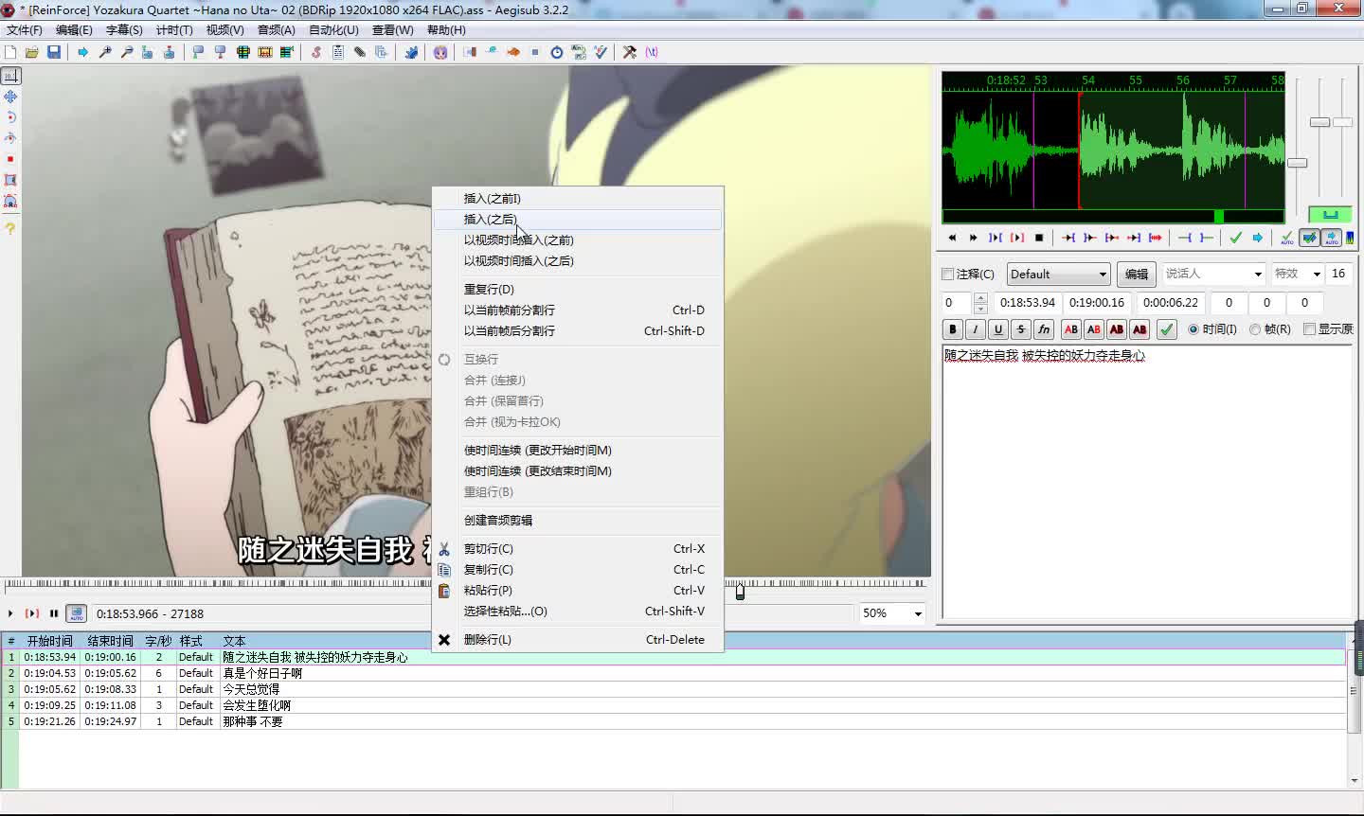Open the Default style dropdown
1364x816 pixels.
1058,275
